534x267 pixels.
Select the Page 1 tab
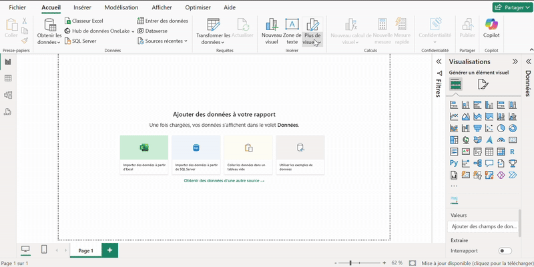(x=86, y=251)
